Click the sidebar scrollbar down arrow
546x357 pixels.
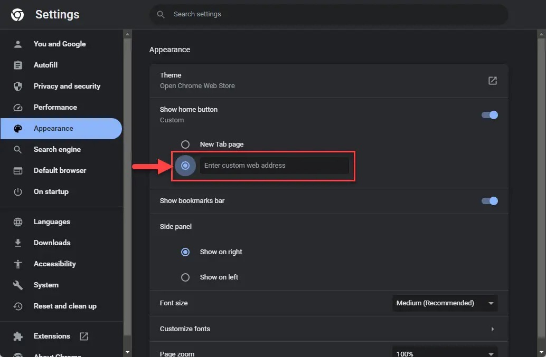[x=127, y=352]
